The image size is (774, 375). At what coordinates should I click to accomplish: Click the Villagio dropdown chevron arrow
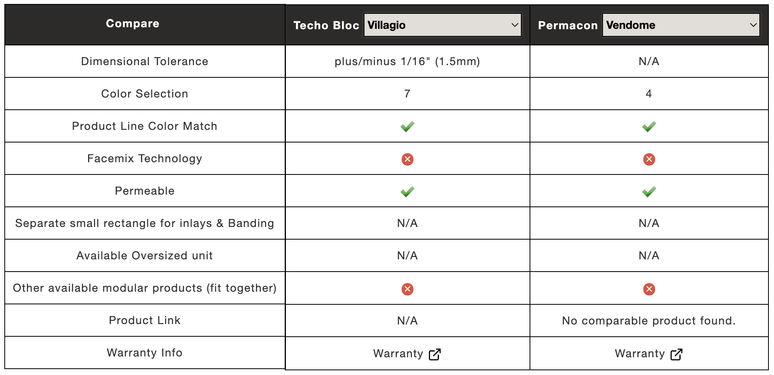pyautogui.click(x=515, y=25)
